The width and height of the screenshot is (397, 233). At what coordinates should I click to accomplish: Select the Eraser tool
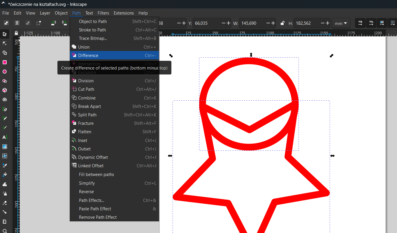point(5,203)
